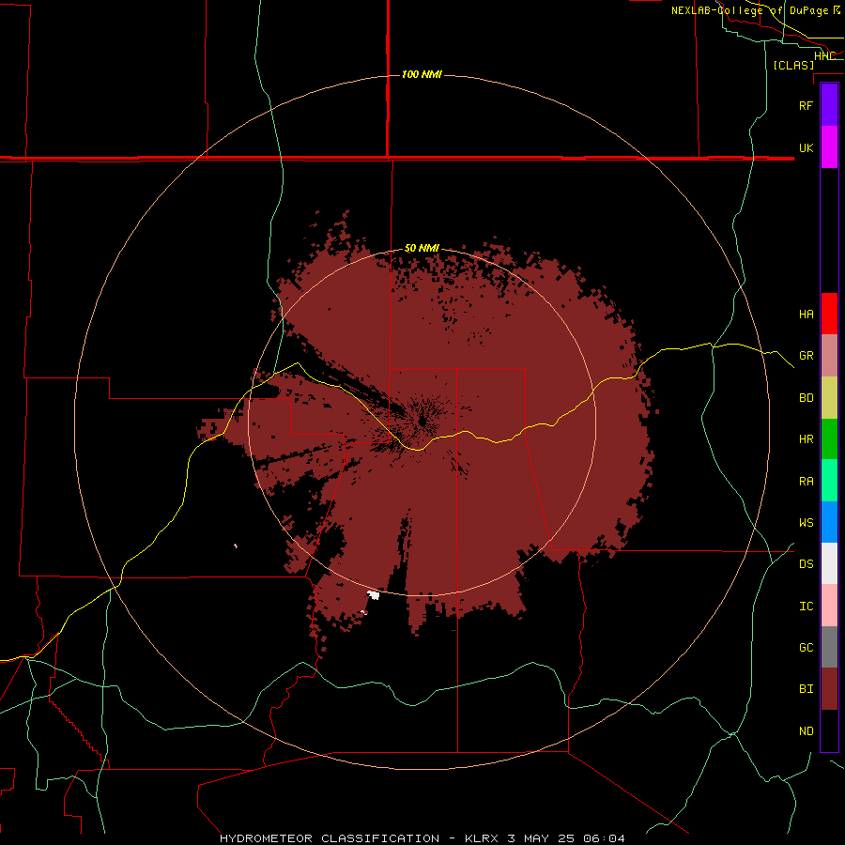The width and height of the screenshot is (845, 845).
Task: Click the white echo patch near 50 NMI ring
Action: 374,595
